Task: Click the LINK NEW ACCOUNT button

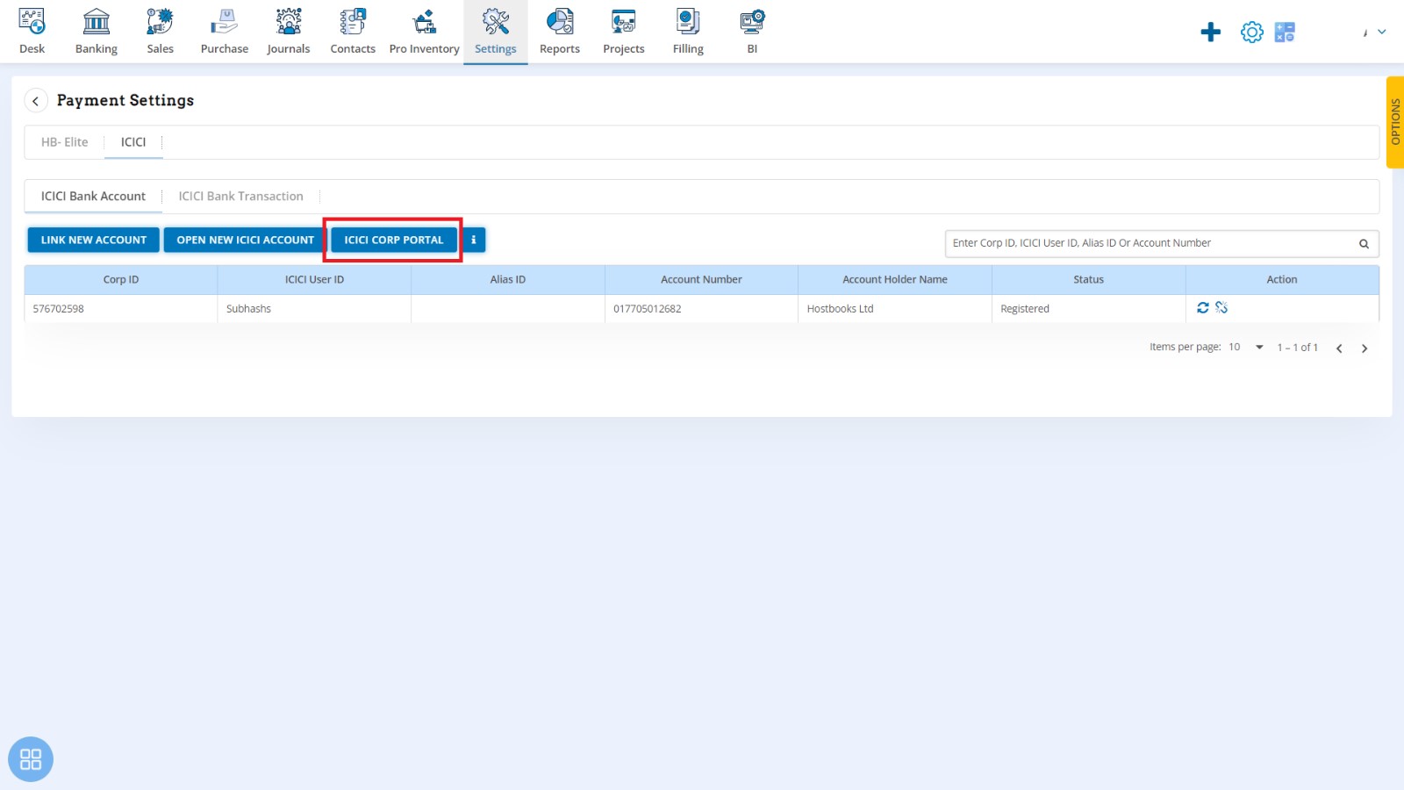Action: (x=94, y=240)
